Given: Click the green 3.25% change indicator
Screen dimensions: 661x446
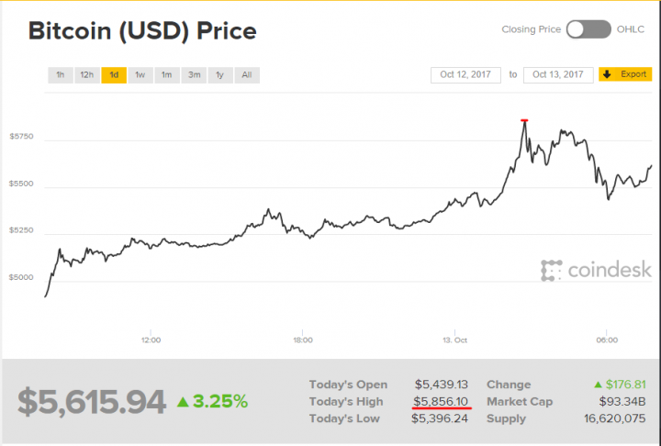Looking at the screenshot, I should point(212,401).
